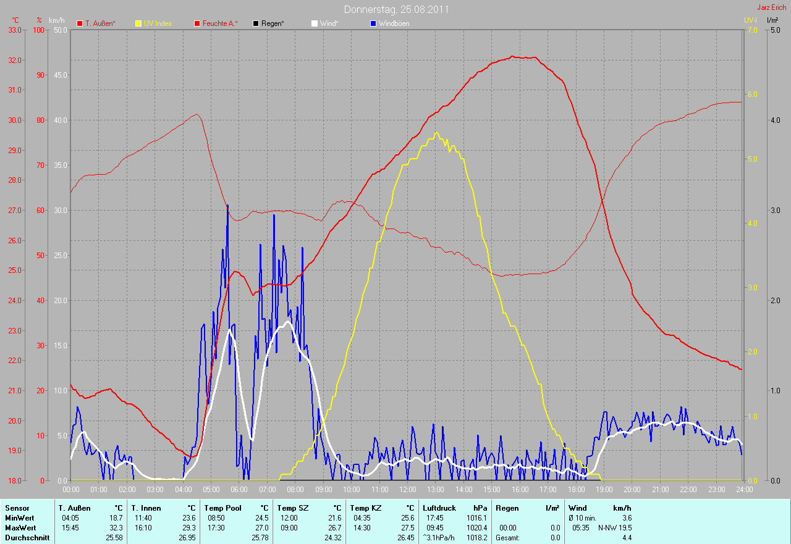
Task: Select the "Regen*" legend label
Action: click(x=273, y=23)
